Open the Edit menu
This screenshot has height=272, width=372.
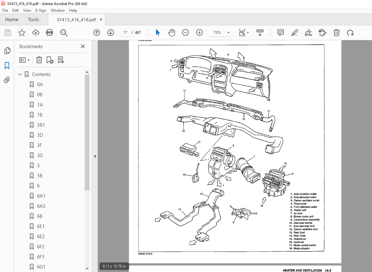pyautogui.click(x=16, y=10)
